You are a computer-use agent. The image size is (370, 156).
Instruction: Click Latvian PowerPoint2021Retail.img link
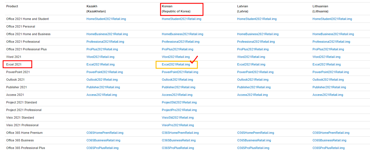(255, 72)
